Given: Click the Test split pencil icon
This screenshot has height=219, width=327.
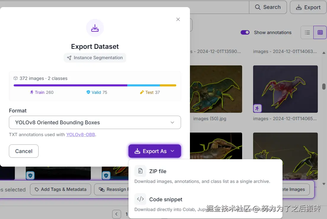Looking at the screenshot, I should pyautogui.click(x=142, y=92).
